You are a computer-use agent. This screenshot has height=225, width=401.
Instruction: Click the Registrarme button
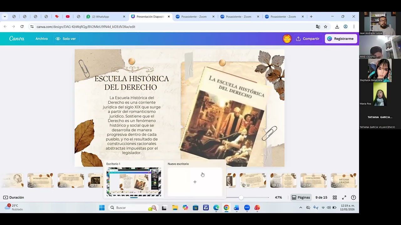pos(341,39)
